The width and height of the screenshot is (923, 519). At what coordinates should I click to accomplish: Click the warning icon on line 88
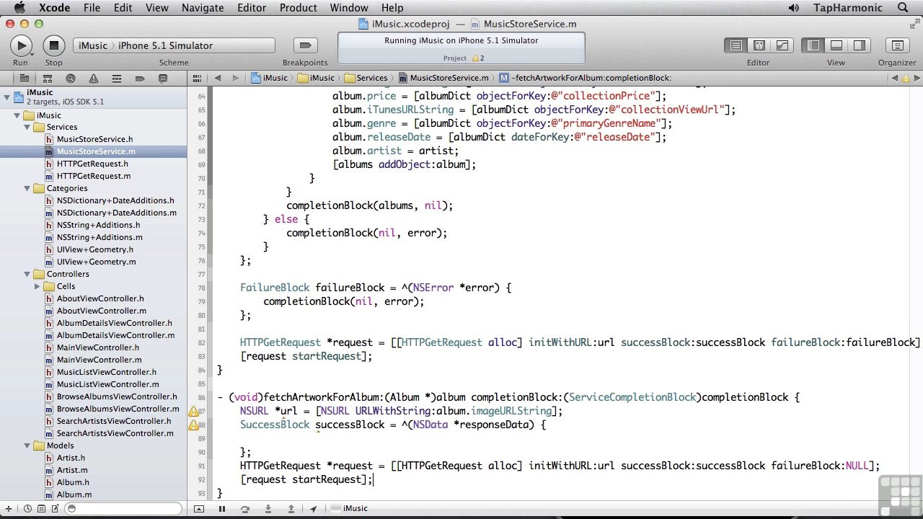point(193,425)
